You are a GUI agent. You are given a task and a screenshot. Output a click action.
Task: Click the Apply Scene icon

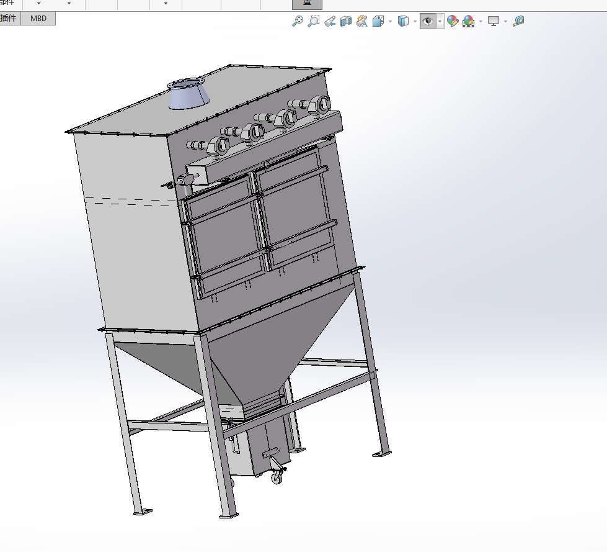(468, 21)
